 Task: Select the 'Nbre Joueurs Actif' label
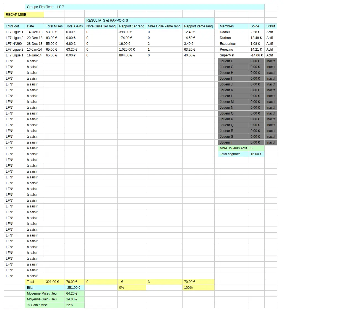click(233, 148)
